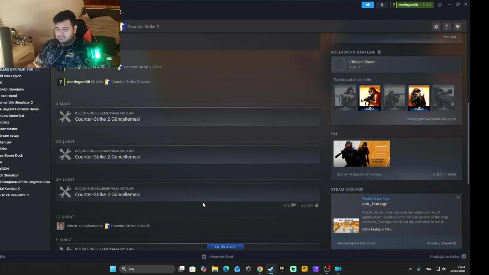Open 25 Şubat Counter-Strike 2 Güncellemesi post

point(107,157)
